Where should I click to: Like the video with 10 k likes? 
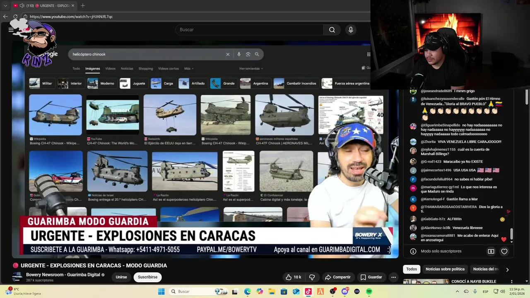coord(293,277)
